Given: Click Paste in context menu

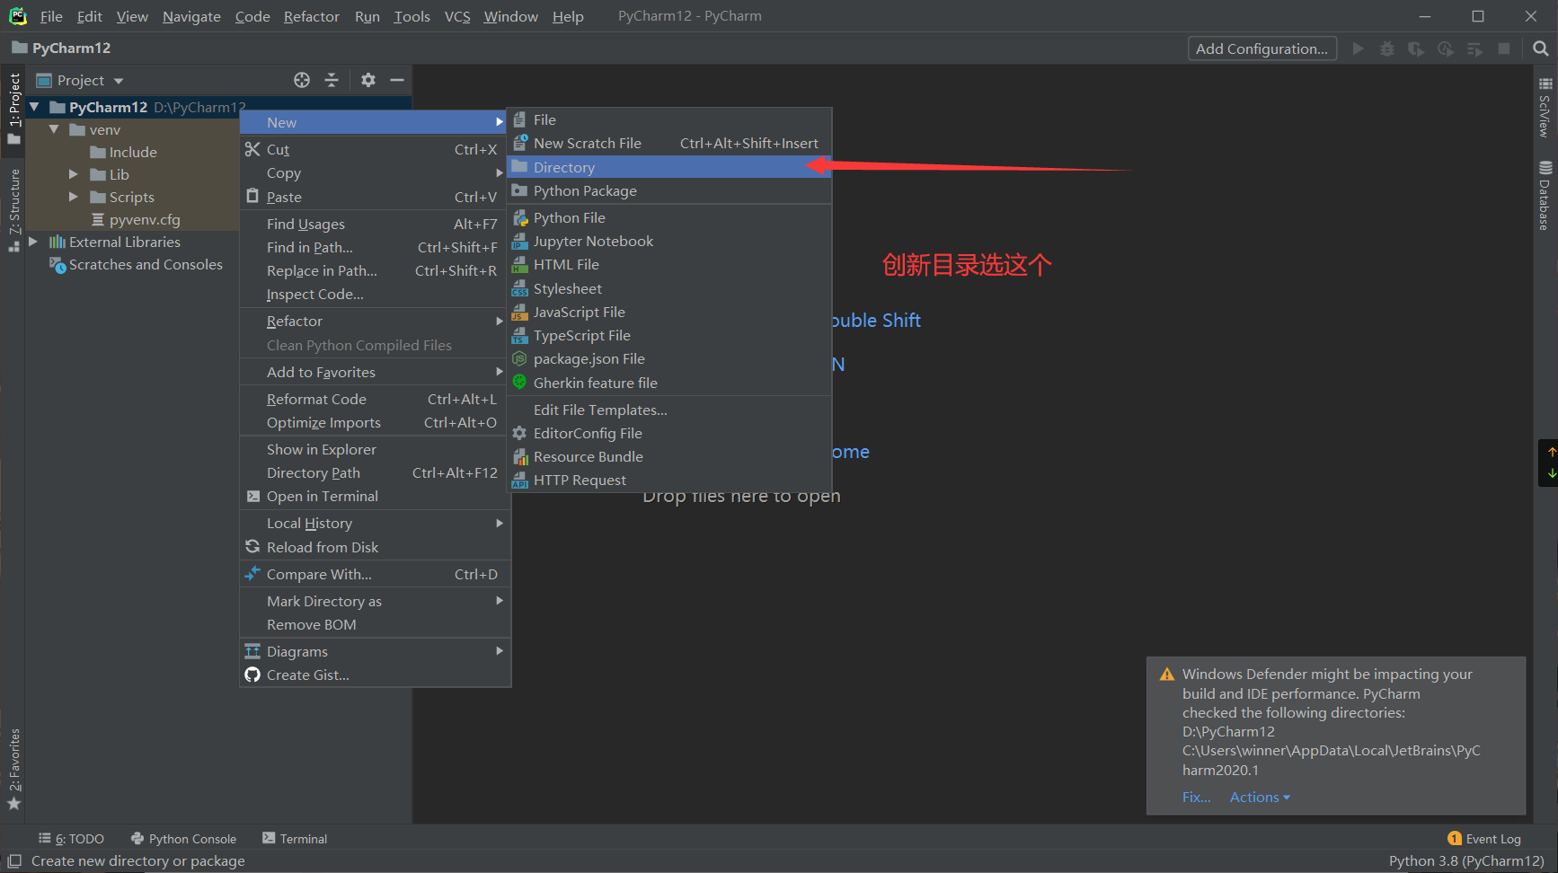Looking at the screenshot, I should point(375,198).
